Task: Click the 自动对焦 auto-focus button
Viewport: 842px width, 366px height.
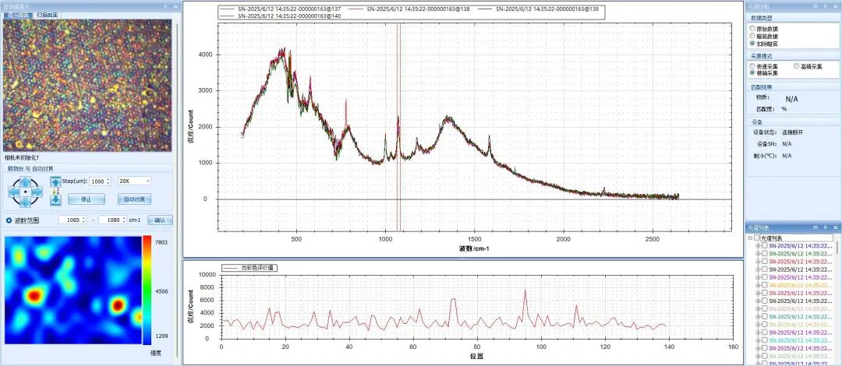Action: (134, 199)
